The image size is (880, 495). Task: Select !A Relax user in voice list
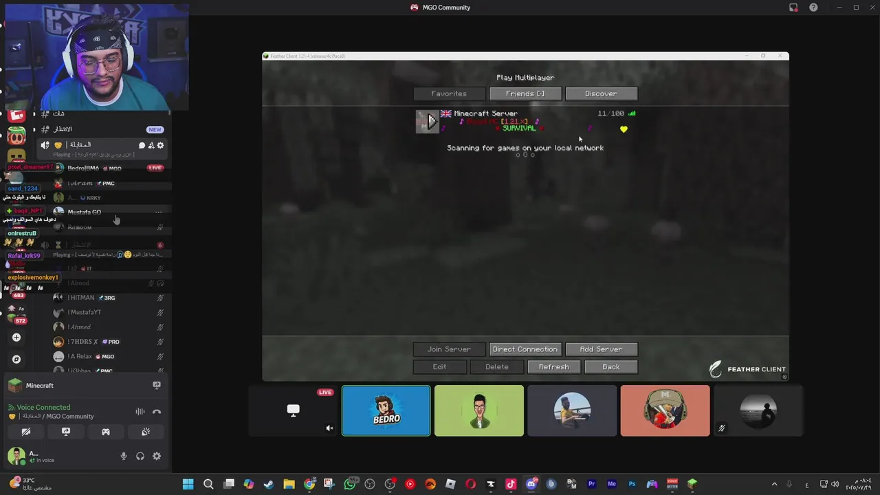[103, 356]
